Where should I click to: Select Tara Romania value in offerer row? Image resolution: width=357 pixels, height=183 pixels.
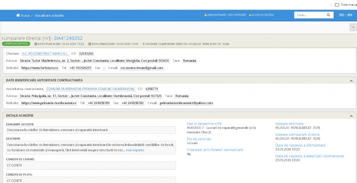[190, 61]
